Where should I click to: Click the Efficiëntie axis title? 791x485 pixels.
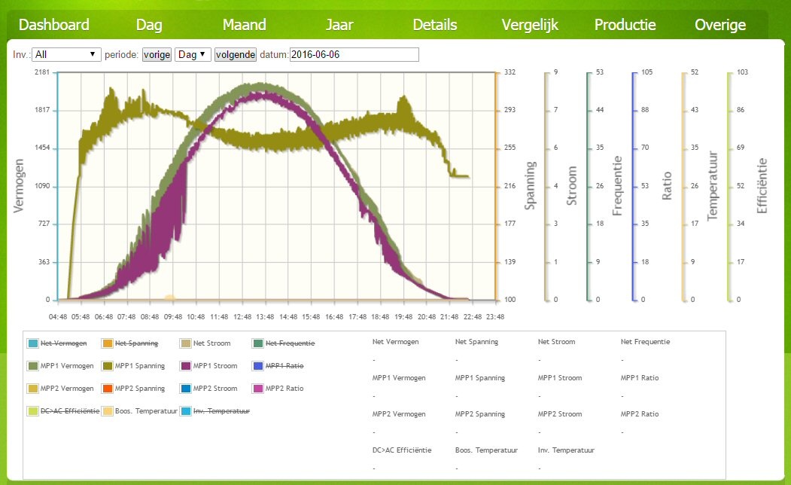click(762, 186)
